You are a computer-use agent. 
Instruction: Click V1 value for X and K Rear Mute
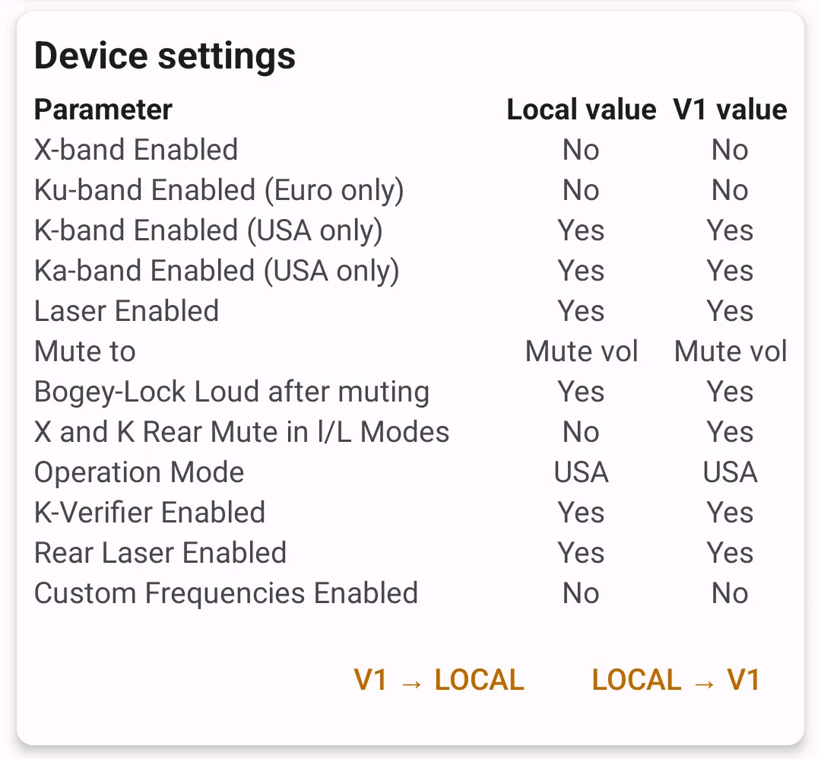click(730, 432)
